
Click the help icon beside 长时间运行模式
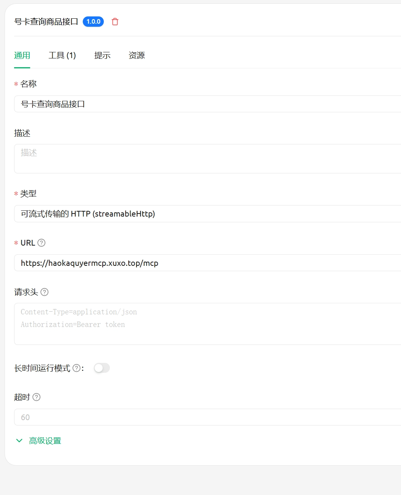pos(76,368)
